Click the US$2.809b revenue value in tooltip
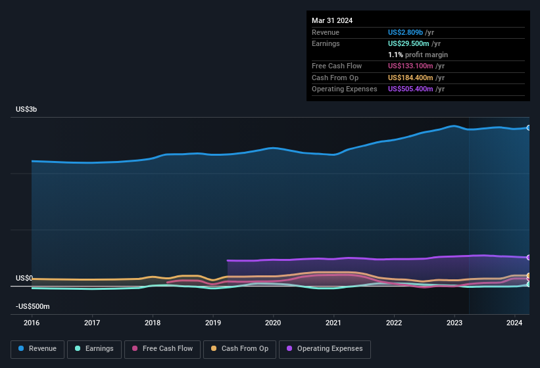The image size is (540, 368). pyautogui.click(x=405, y=32)
